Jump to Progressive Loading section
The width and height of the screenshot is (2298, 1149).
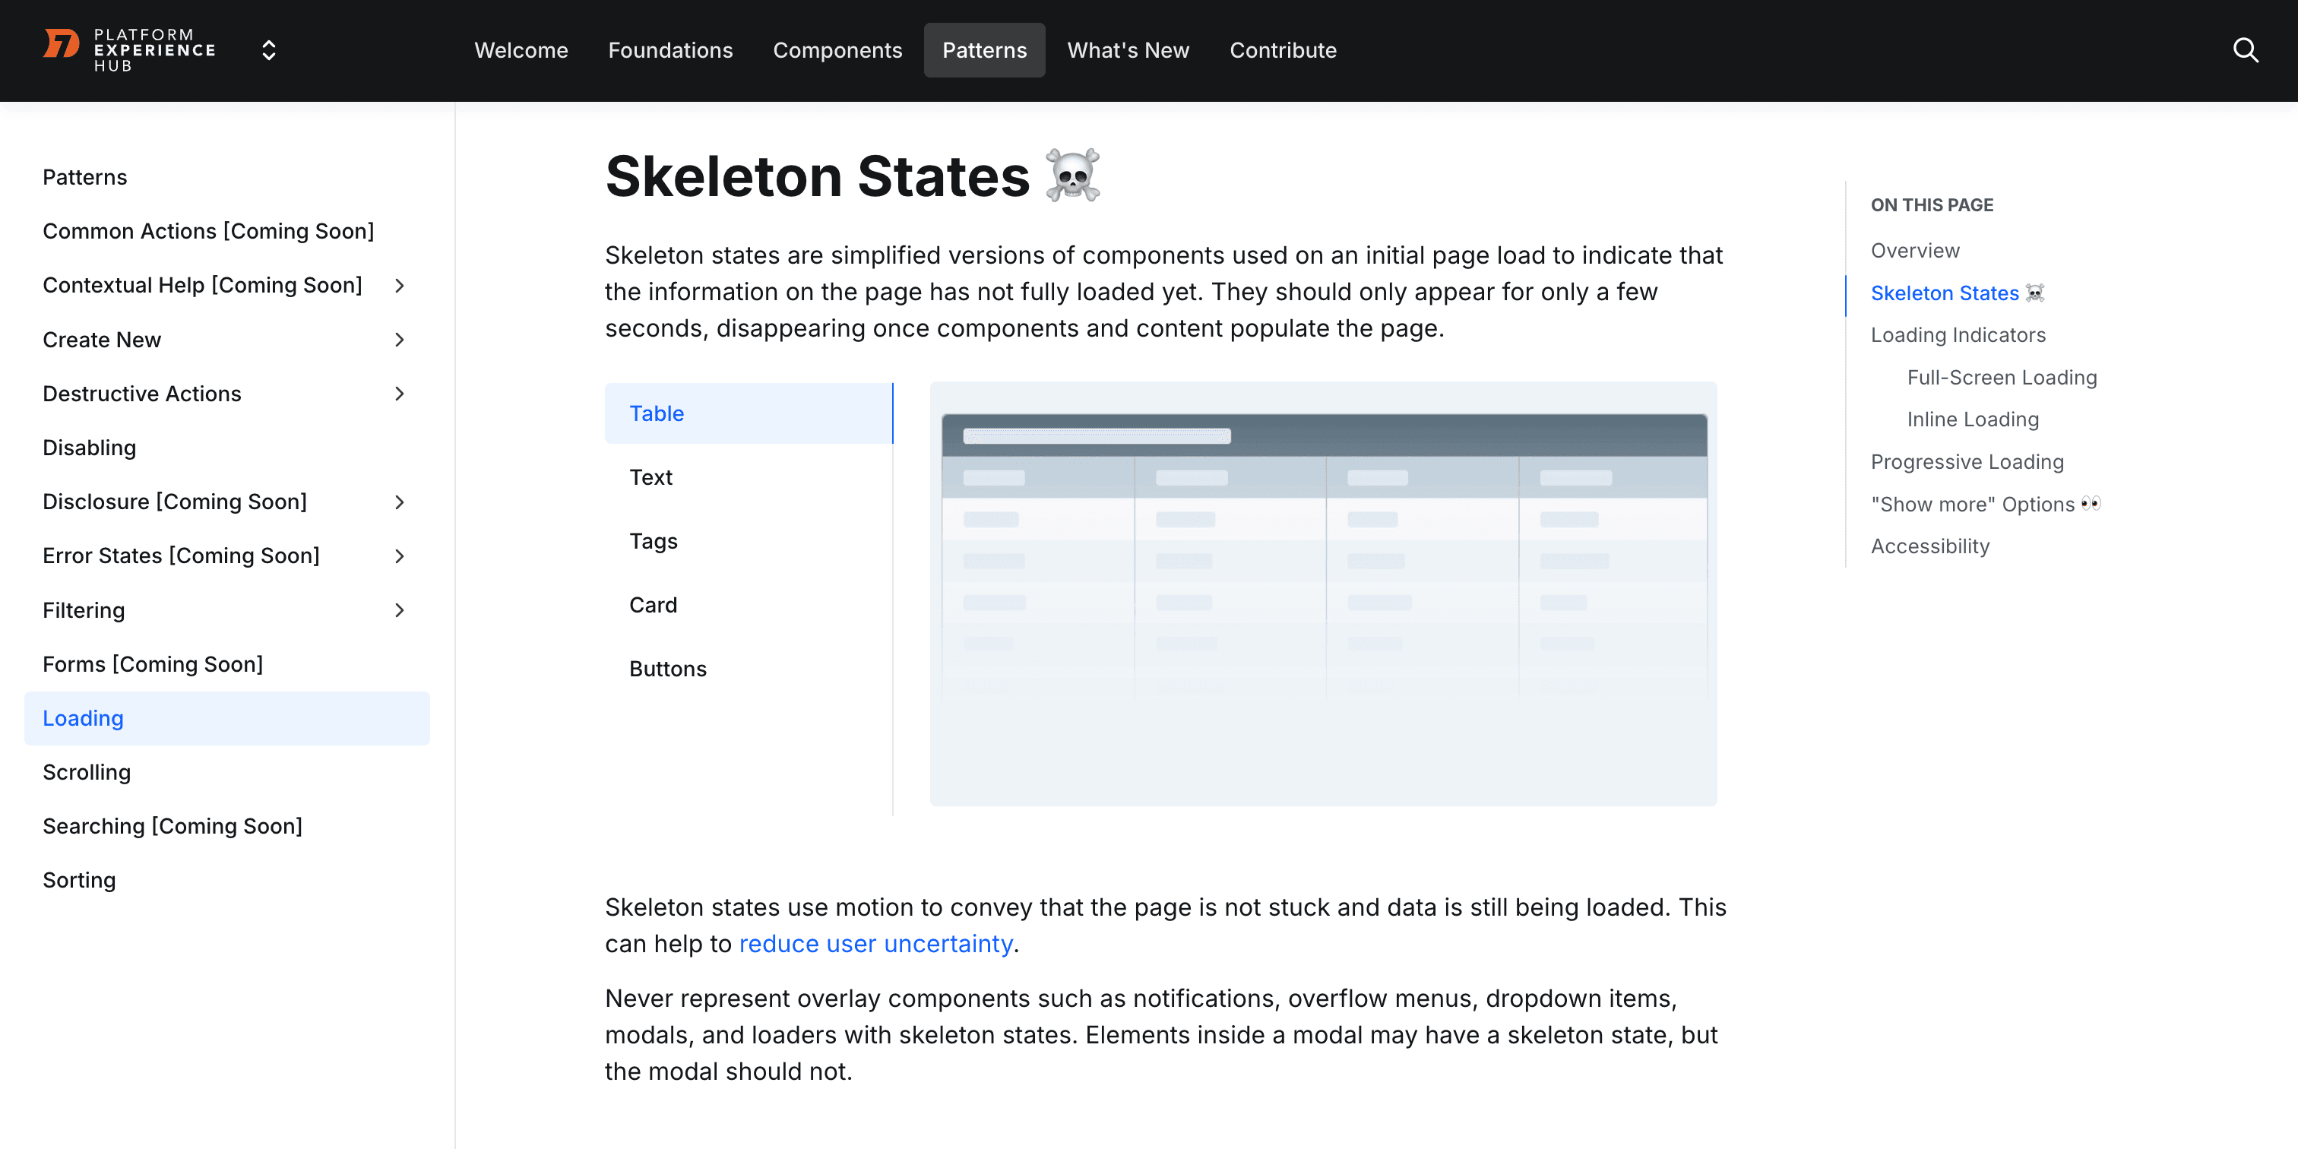pos(1967,462)
